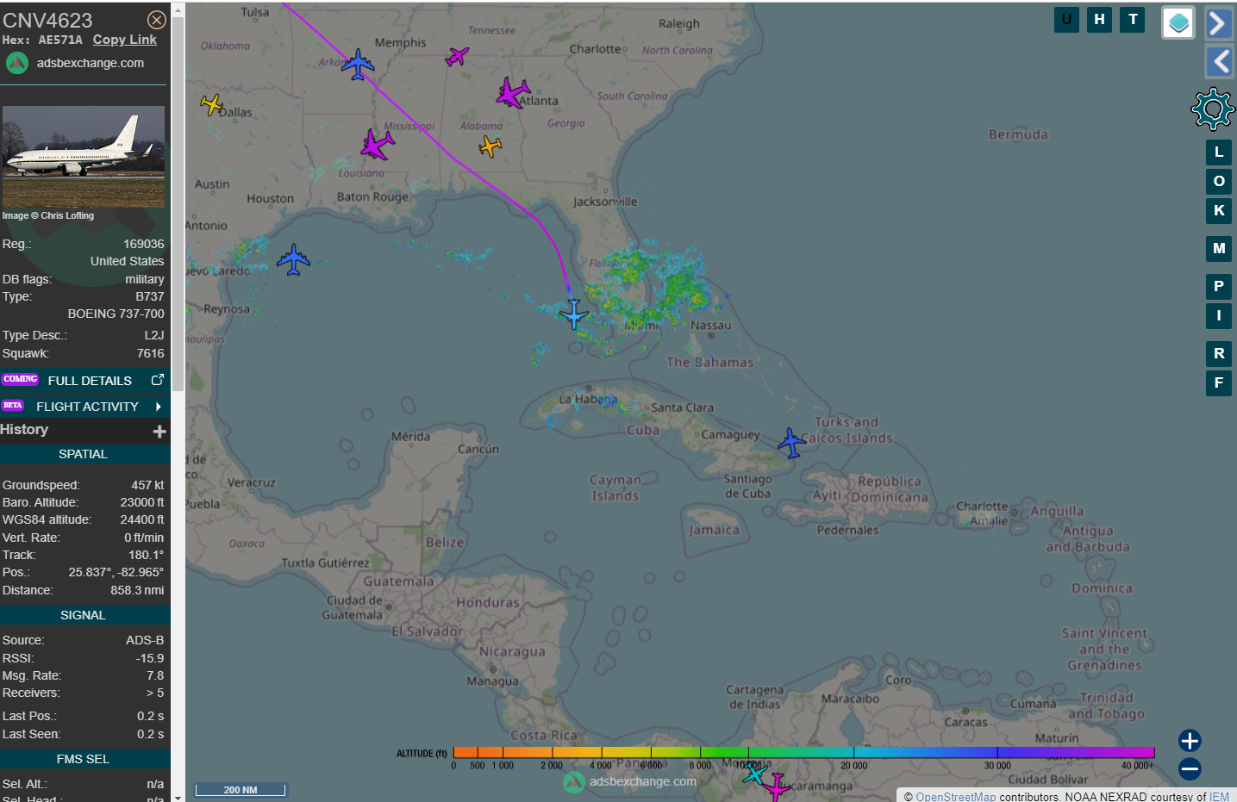Expand the History section with plus icon

[159, 431]
